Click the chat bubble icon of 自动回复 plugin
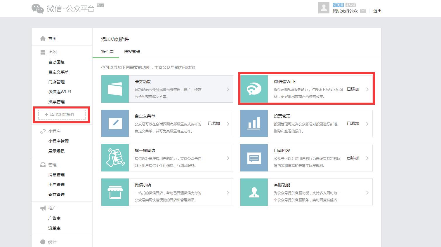 point(254,158)
